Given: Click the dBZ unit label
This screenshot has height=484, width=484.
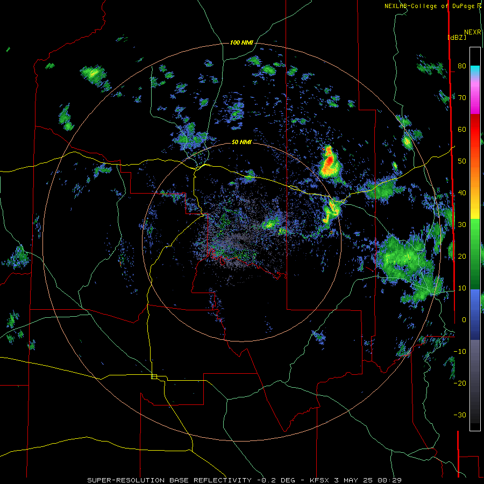Looking at the screenshot, I should click(457, 37).
